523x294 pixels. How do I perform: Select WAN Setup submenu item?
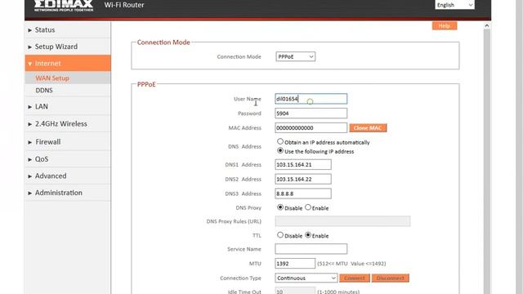pos(52,78)
